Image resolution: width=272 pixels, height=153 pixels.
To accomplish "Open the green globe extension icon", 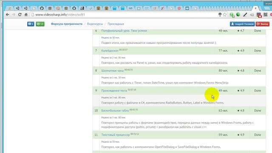I will (238, 14).
